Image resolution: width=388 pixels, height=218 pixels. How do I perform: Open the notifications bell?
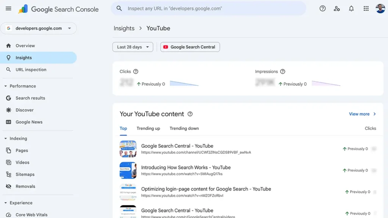[351, 8]
